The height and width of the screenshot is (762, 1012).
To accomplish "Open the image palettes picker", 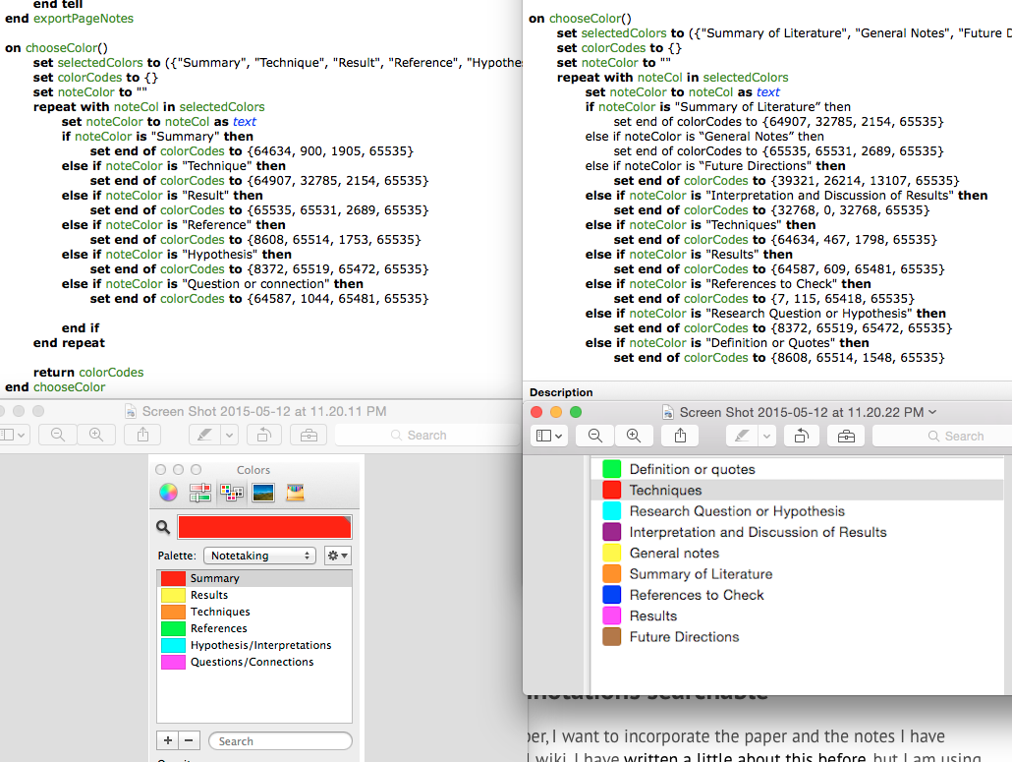I will 262,493.
